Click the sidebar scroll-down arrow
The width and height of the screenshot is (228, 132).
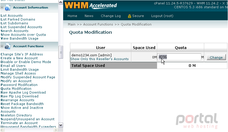pyautogui.click(x=61, y=125)
